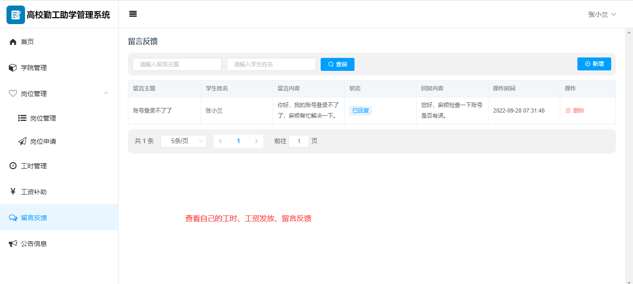The width and height of the screenshot is (633, 284).
Task: Delete the 账号登录不了了 message row
Action: 575,111
